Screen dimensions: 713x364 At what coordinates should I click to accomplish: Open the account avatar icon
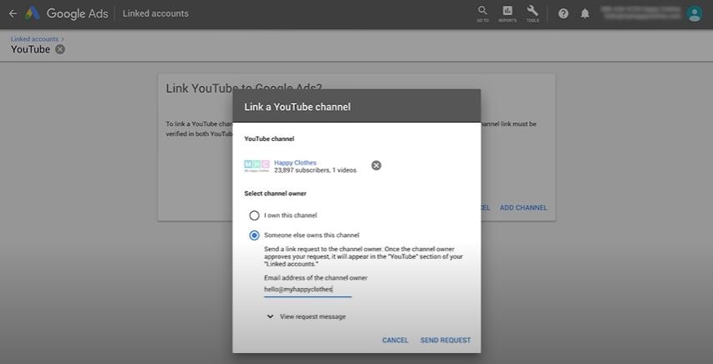695,13
